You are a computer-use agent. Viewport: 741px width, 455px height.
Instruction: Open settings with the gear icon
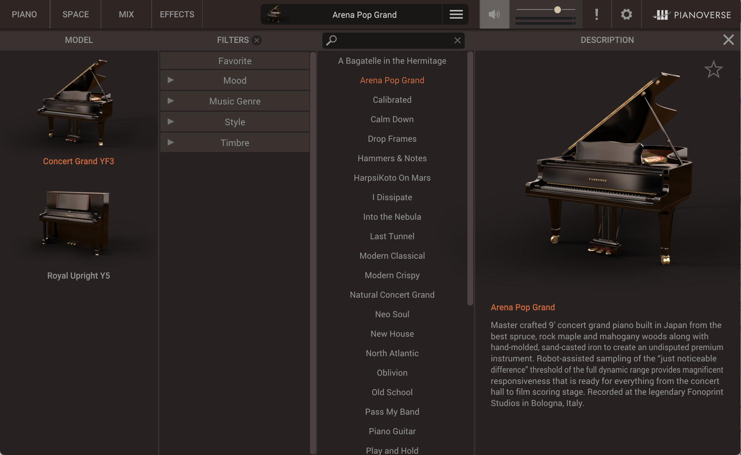pyautogui.click(x=627, y=15)
